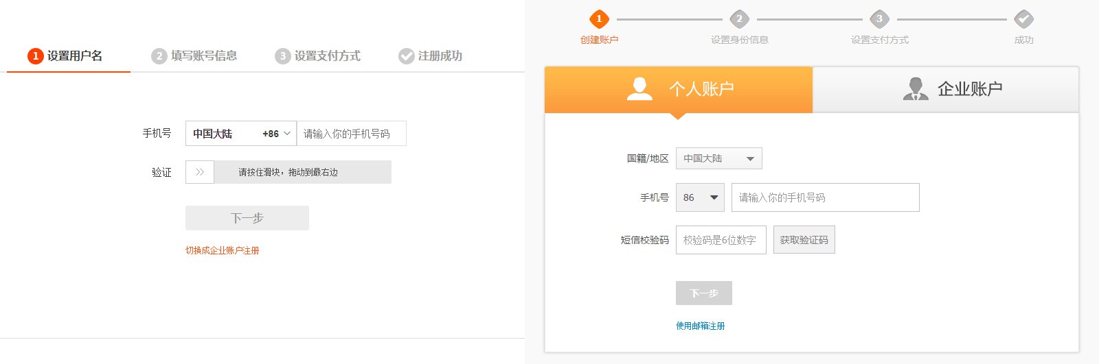Screen dimensions: 1099x364
Task: Click the checkmark diamond icon above 成功
Action: tap(1023, 19)
